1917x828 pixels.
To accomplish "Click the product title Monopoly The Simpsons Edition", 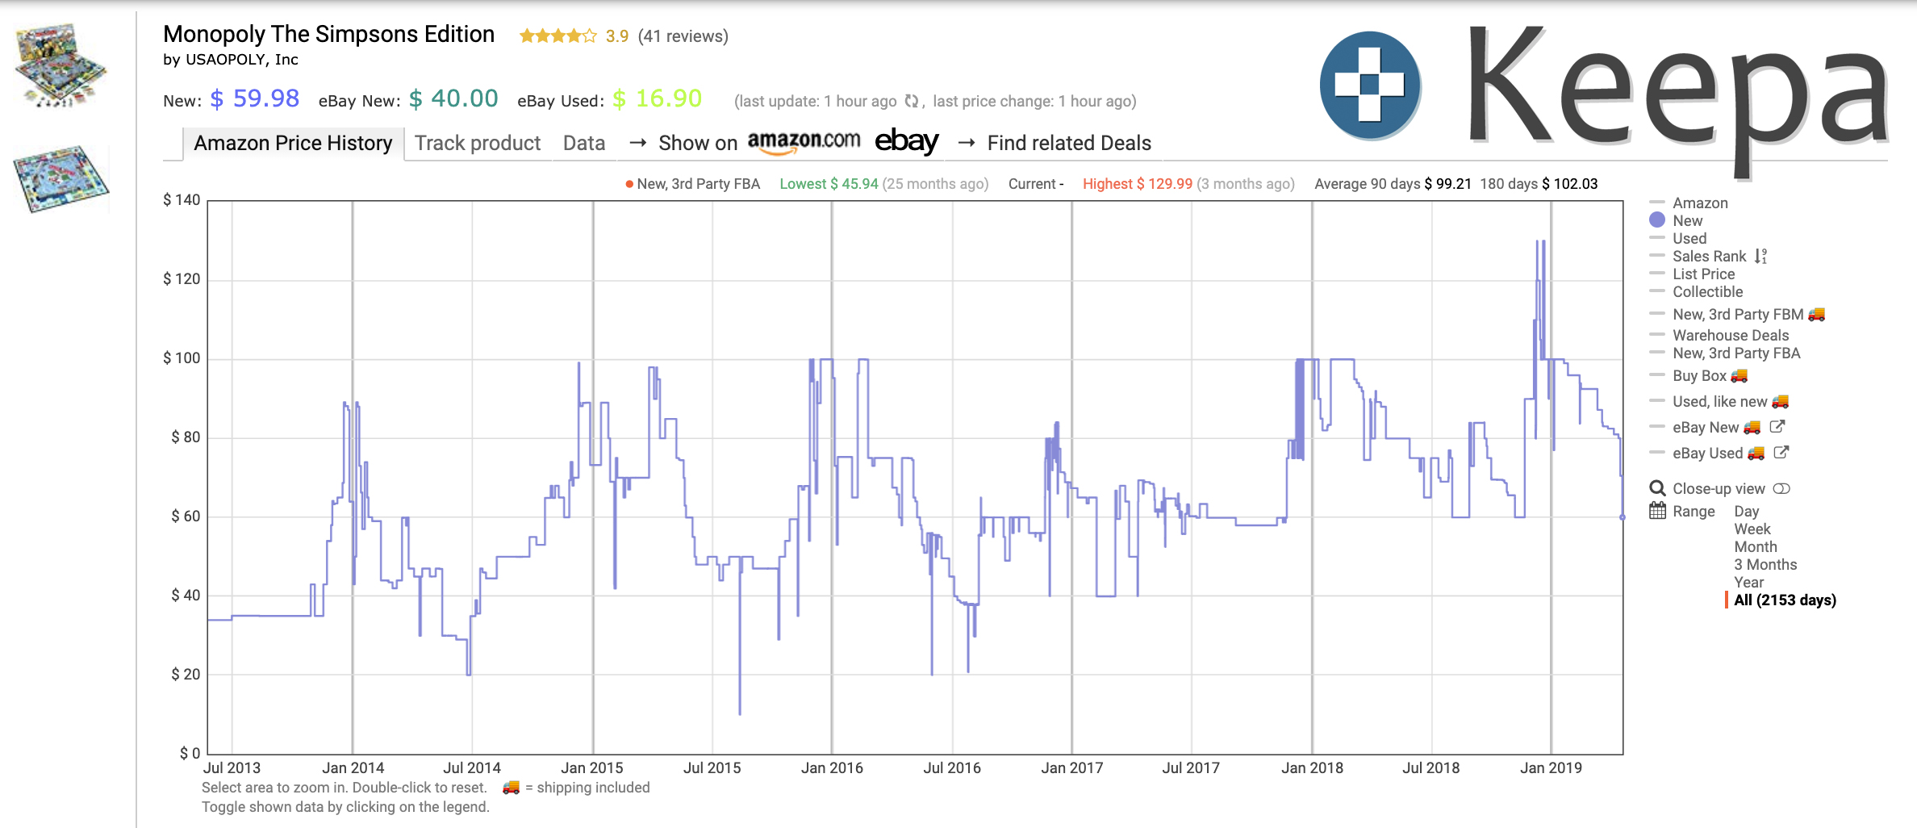I will click(x=328, y=34).
